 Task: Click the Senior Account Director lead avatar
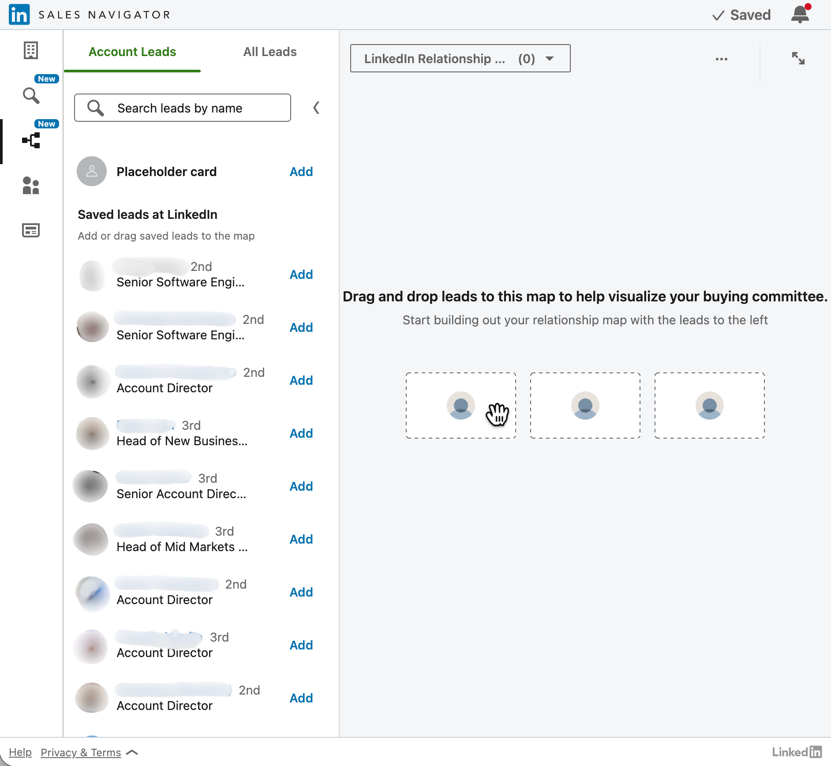coord(91,486)
